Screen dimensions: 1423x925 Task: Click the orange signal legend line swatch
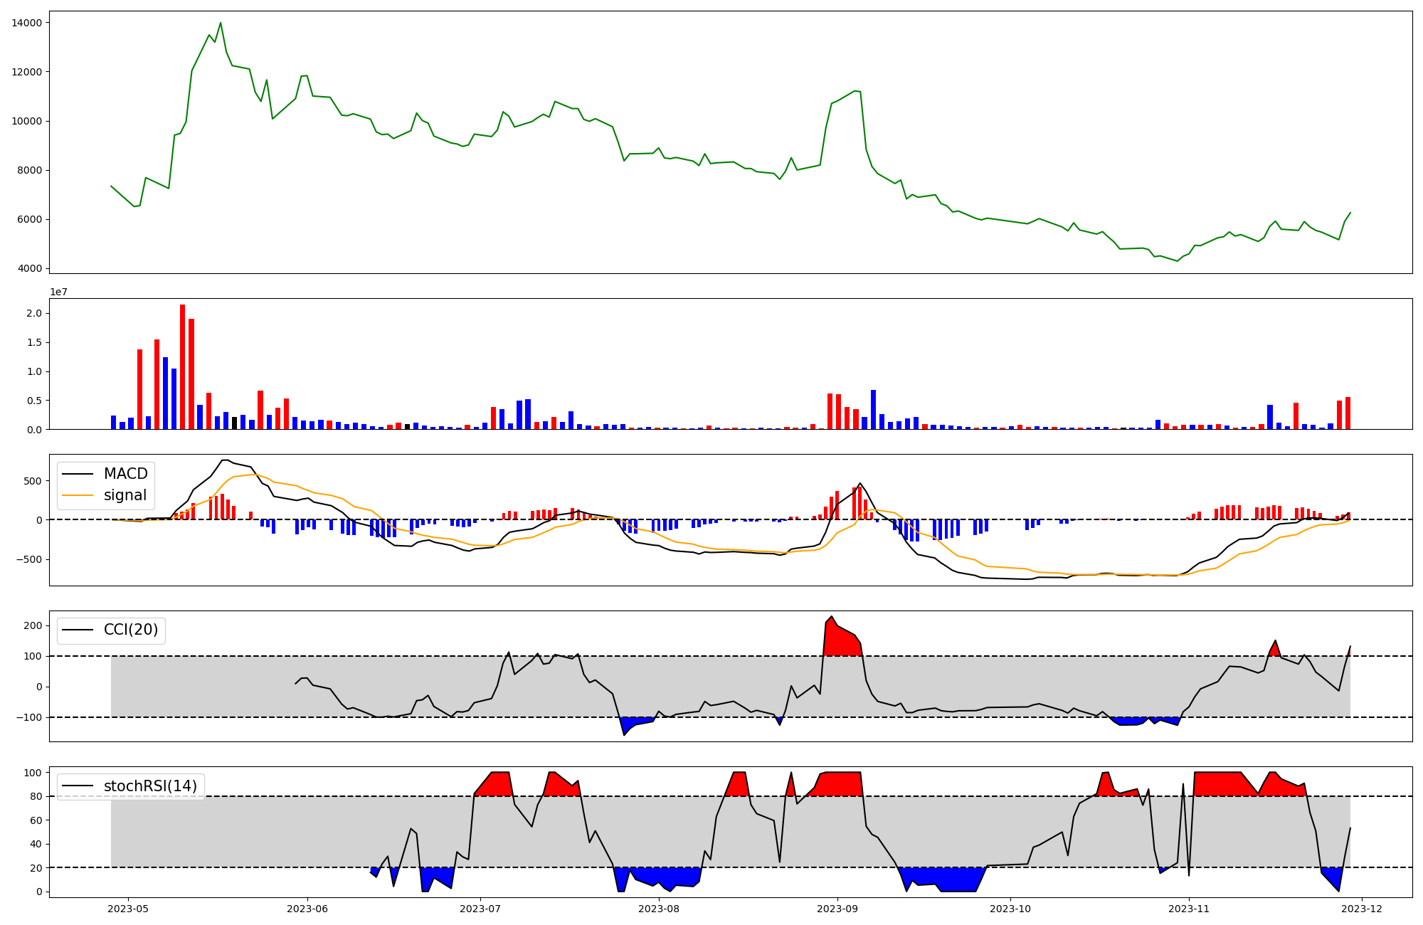79,495
